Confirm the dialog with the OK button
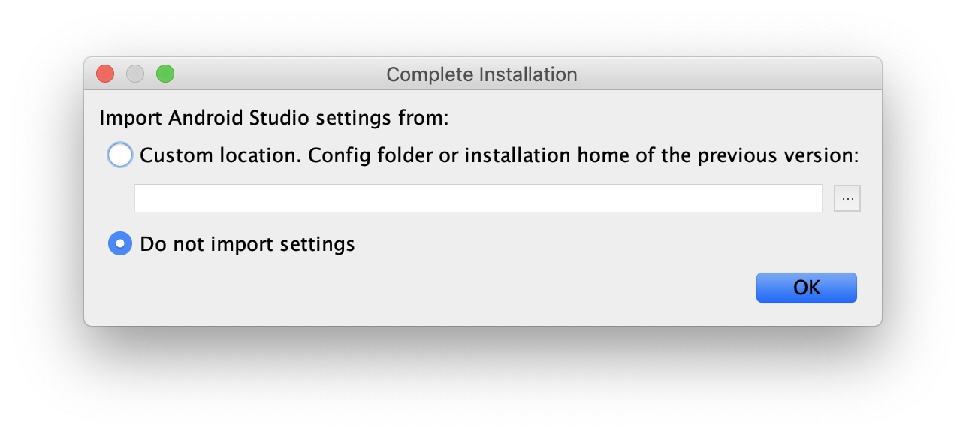Screen dimensions: 966x437 click(806, 288)
